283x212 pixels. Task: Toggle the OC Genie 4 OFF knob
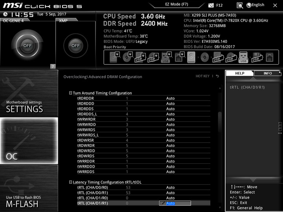click(x=28, y=46)
